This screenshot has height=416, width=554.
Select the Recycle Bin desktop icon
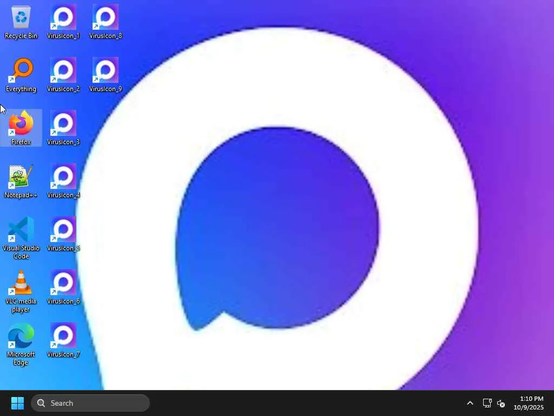[x=21, y=22]
